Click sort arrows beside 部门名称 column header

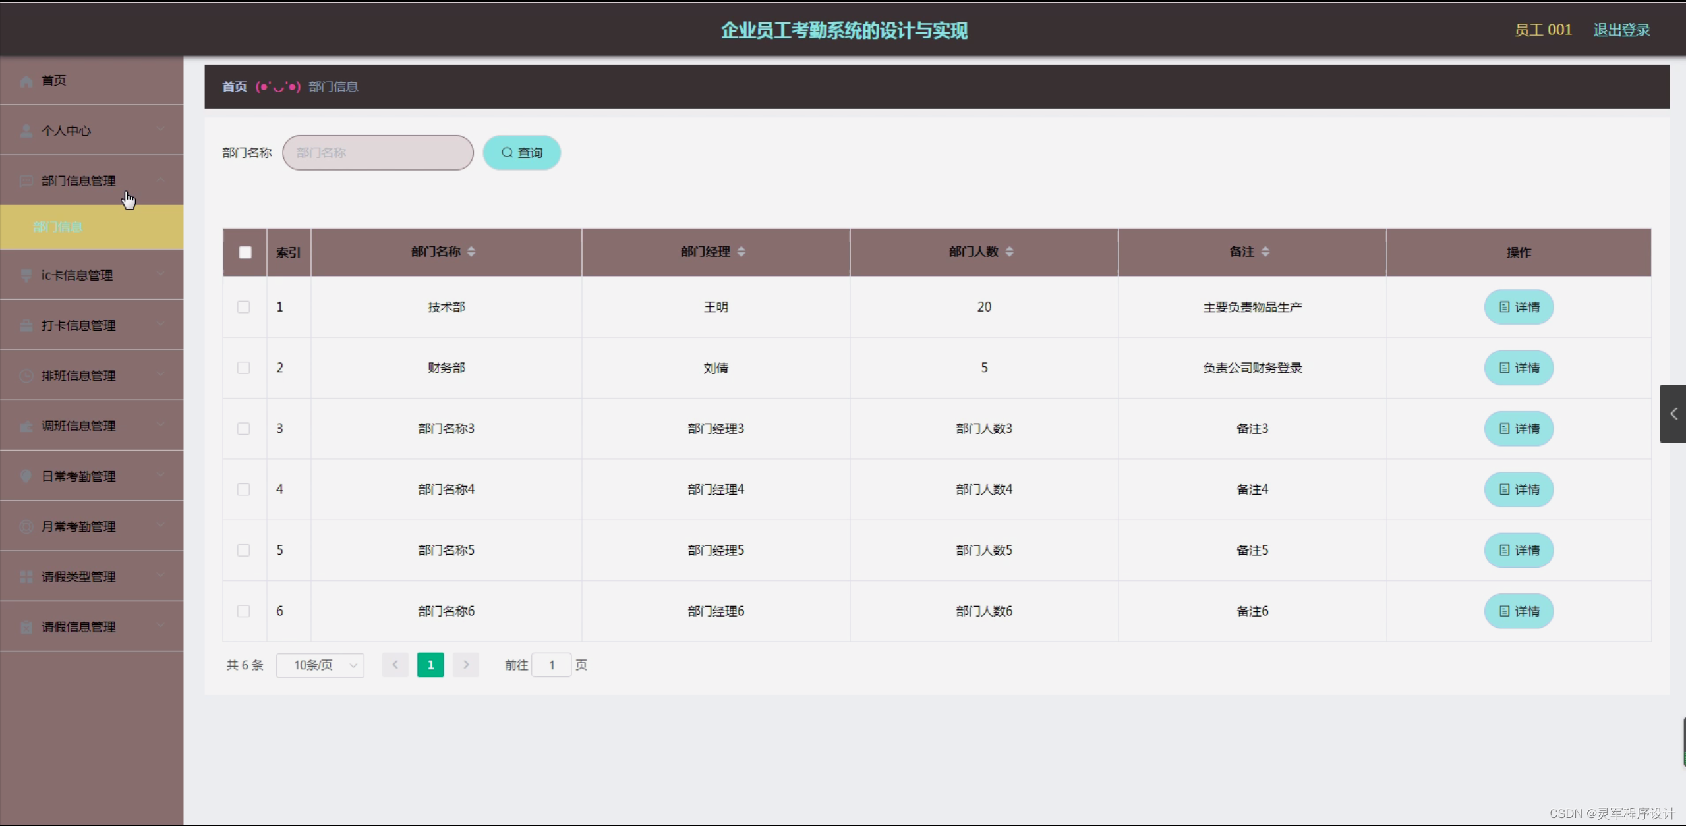[x=471, y=251]
